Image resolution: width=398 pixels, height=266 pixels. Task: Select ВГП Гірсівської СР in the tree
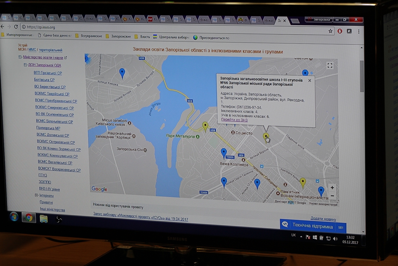(x=48, y=73)
